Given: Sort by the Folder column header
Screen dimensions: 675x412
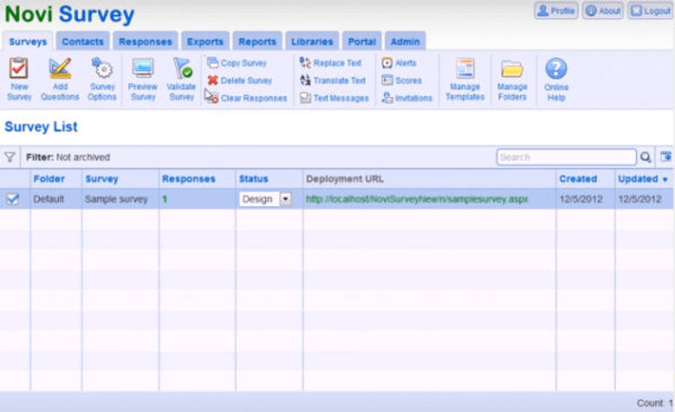Looking at the screenshot, I should pyautogui.click(x=49, y=179).
